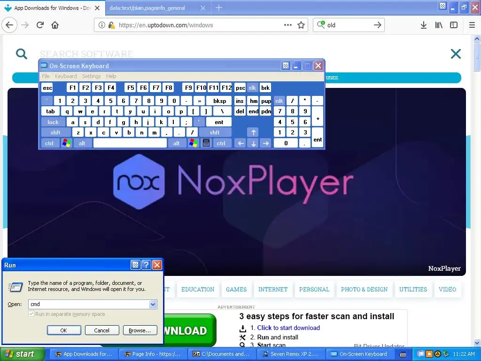481x361 pixels.
Task: Open the Settings menu in On-Screen Keyboard
Action: point(92,76)
